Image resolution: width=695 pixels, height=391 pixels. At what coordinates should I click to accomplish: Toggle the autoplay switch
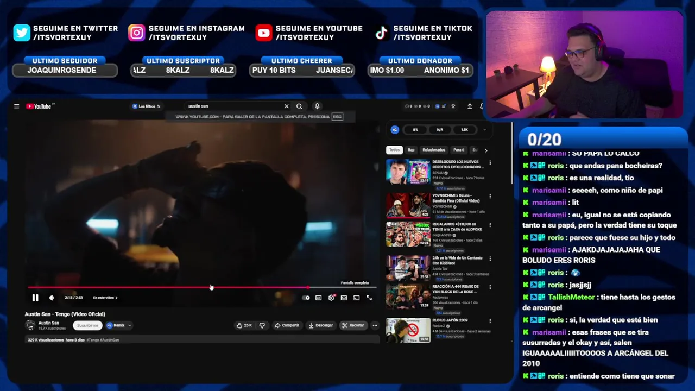[x=306, y=298]
